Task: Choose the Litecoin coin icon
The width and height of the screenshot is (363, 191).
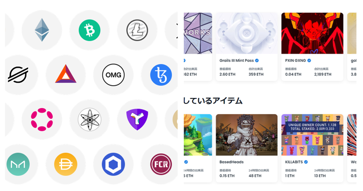Action: point(137,30)
